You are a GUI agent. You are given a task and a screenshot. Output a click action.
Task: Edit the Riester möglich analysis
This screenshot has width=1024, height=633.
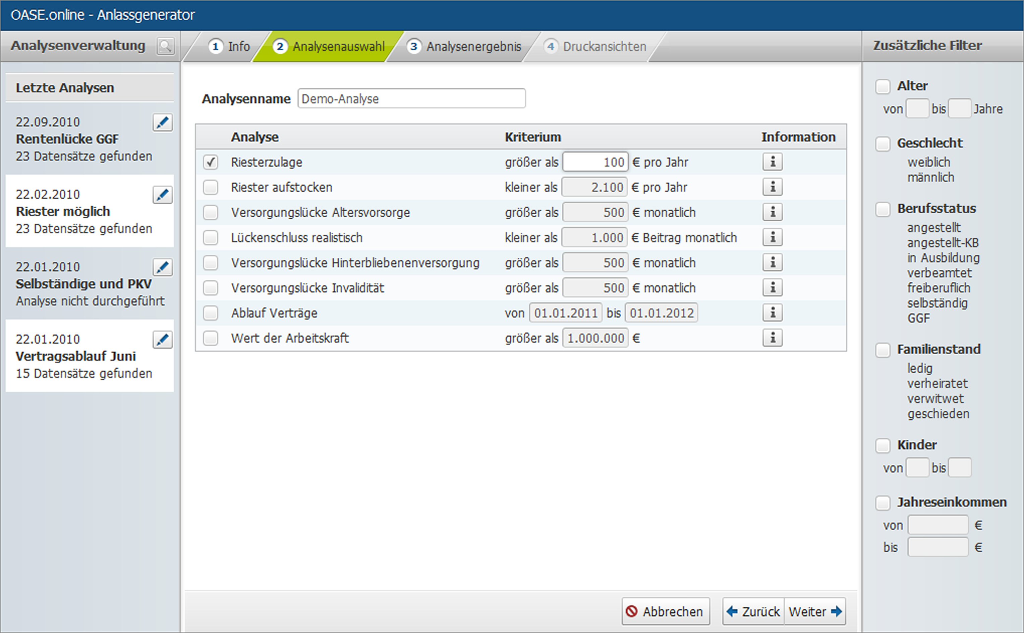click(163, 195)
